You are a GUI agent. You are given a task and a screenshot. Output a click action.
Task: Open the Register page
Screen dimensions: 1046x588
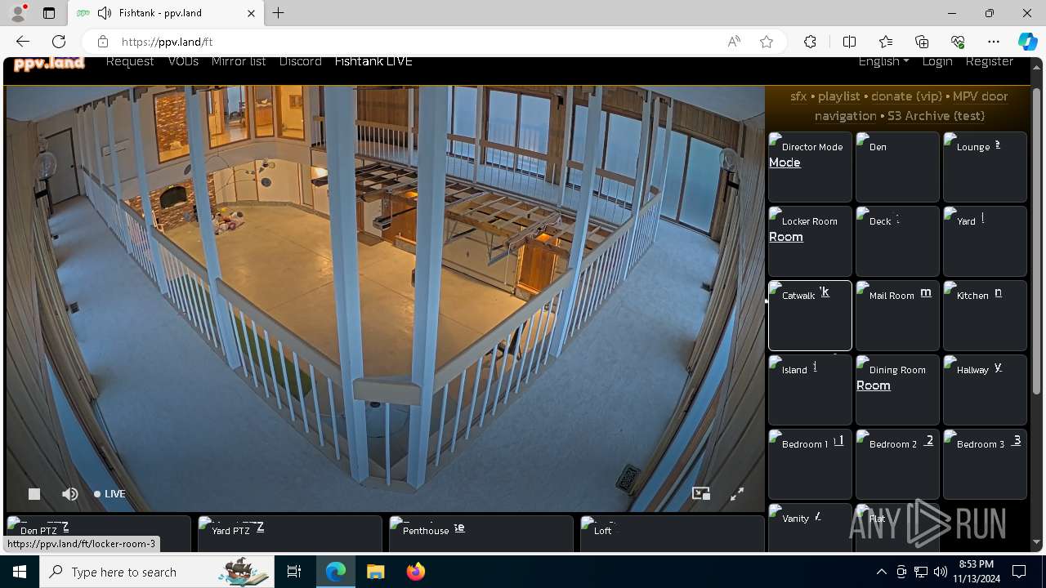pos(989,61)
